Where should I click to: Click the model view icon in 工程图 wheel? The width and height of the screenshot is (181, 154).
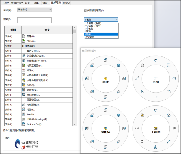(142, 115)
